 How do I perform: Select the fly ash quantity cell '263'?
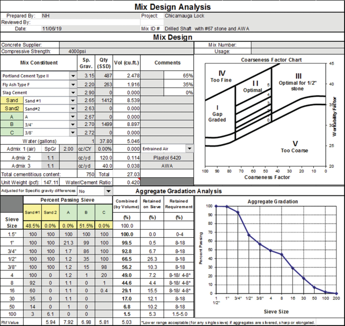(x=104, y=84)
